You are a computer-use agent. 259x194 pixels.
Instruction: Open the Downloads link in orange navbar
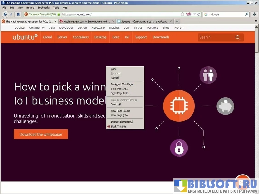[x=161, y=37]
